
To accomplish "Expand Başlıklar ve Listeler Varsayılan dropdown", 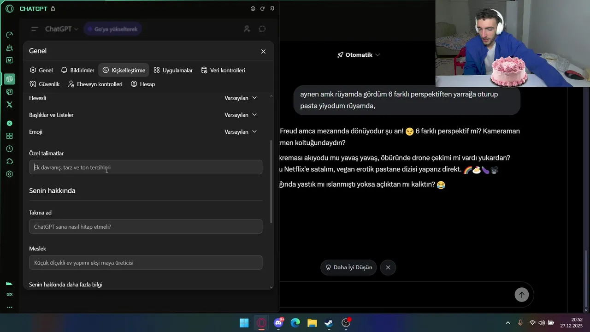I will (241, 115).
